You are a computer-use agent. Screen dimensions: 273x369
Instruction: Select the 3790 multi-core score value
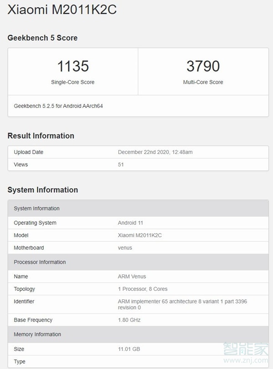(203, 66)
